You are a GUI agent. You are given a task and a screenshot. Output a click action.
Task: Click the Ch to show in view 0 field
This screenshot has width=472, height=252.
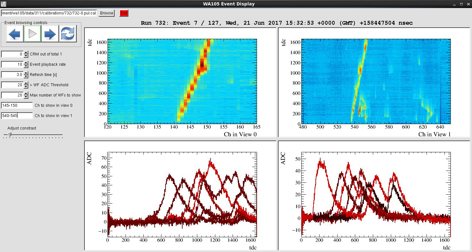17,105
